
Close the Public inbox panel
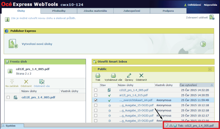210,69
